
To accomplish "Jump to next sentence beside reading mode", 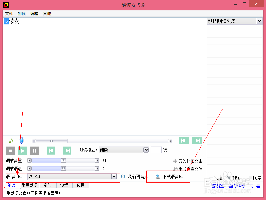I will point(67,151).
